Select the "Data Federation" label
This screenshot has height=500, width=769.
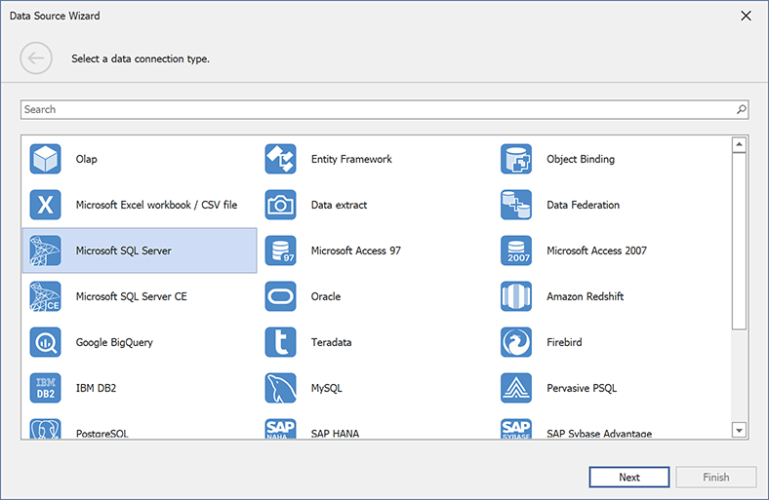click(x=583, y=205)
